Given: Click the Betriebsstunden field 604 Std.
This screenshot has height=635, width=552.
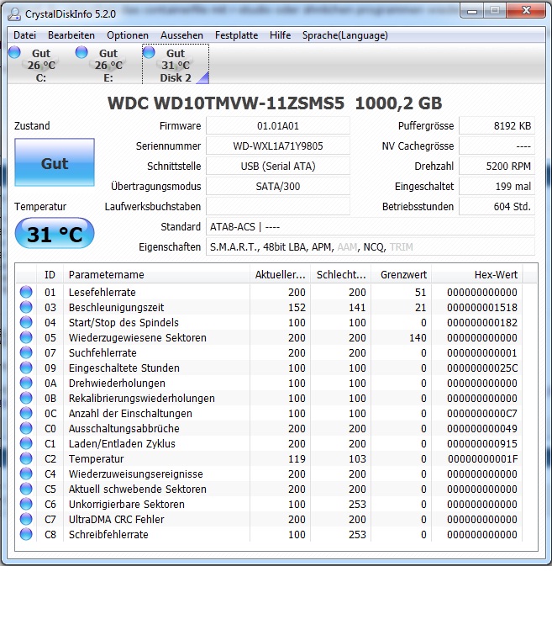Looking at the screenshot, I should click(x=497, y=207).
